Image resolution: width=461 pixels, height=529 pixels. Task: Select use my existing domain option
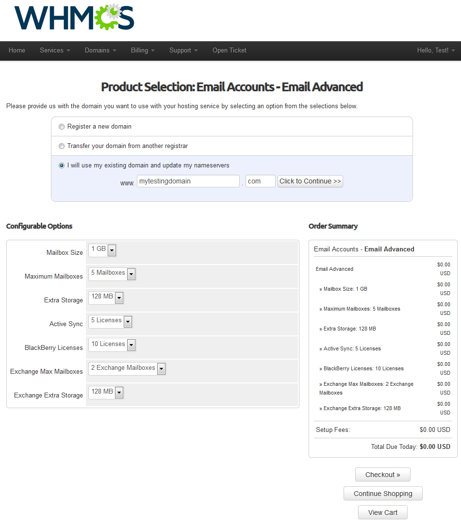tap(61, 165)
